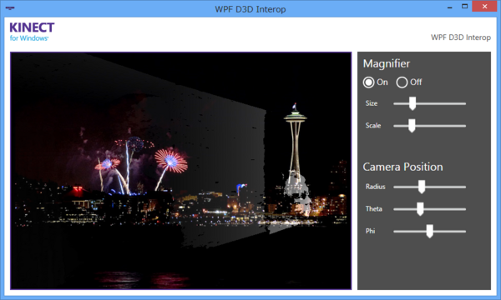Maximize the WPF D3D Interop window
This screenshot has height=300, width=501.
pyautogui.click(x=464, y=7)
